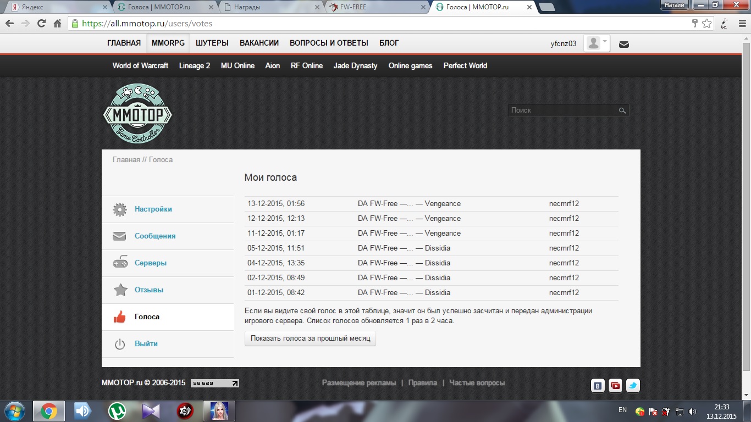Click the red thumbs-up Голоса icon
The width and height of the screenshot is (751, 422).
tap(120, 316)
